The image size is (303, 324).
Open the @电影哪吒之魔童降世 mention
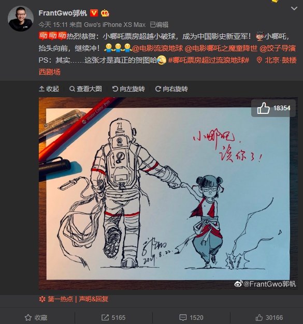[x=221, y=48]
